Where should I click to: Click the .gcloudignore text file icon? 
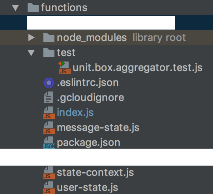pyautogui.click(x=49, y=97)
